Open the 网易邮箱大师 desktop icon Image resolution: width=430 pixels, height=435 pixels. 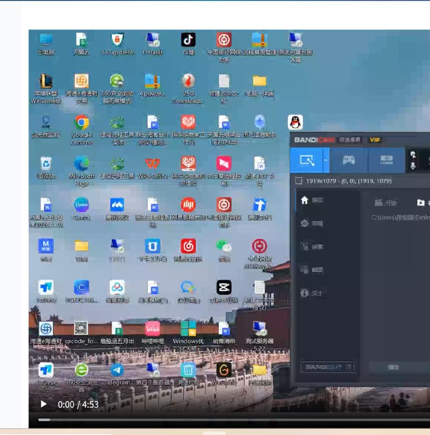click(x=189, y=209)
